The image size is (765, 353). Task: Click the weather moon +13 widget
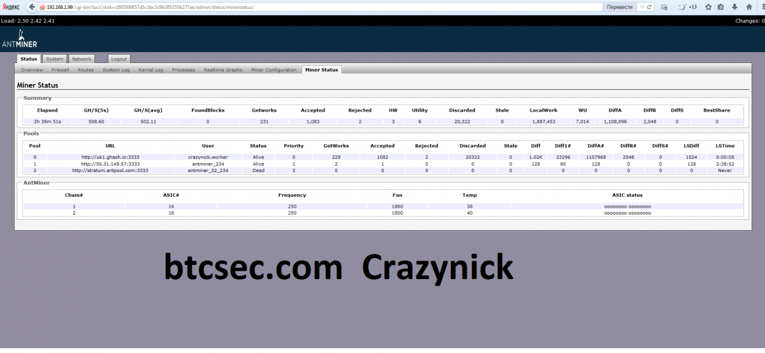[687, 7]
